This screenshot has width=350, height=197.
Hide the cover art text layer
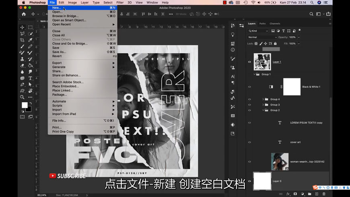coord(249,142)
